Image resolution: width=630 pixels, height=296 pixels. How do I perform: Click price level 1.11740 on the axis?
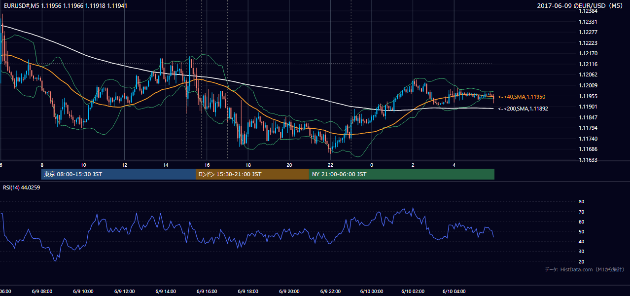click(588, 139)
